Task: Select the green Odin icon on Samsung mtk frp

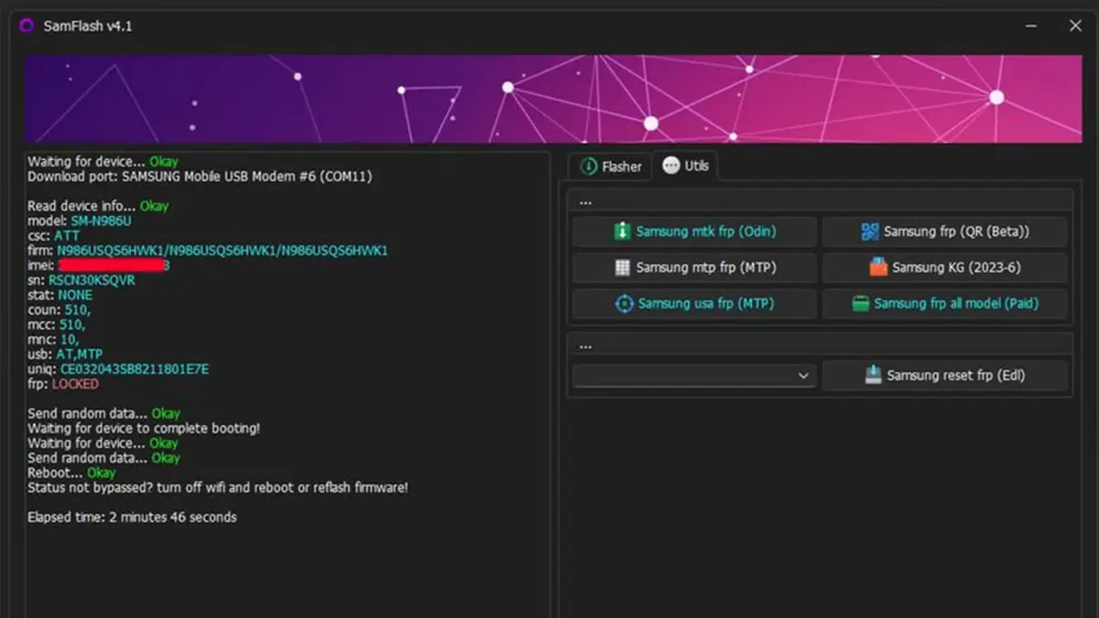Action: [x=621, y=230]
